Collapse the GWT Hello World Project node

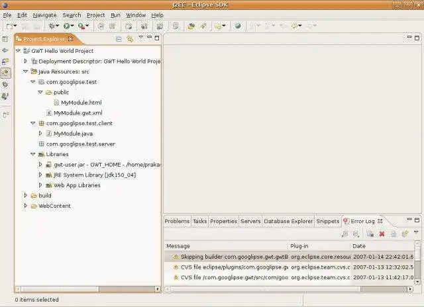(18, 51)
